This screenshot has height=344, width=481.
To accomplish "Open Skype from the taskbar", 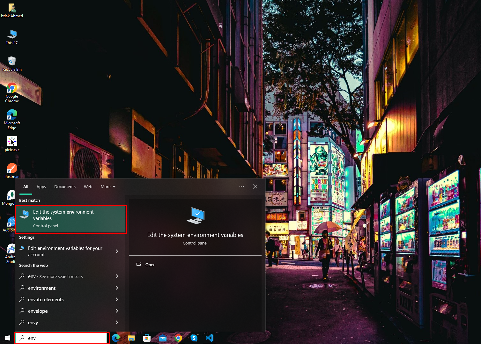I will [x=194, y=338].
